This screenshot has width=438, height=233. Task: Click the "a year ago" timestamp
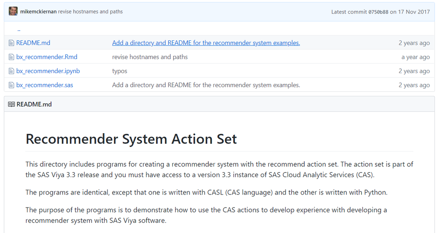coord(415,57)
